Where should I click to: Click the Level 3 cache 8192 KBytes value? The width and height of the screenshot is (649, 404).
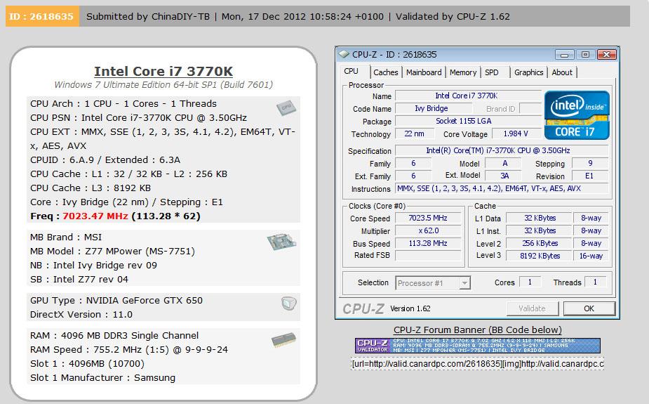pyautogui.click(x=540, y=256)
